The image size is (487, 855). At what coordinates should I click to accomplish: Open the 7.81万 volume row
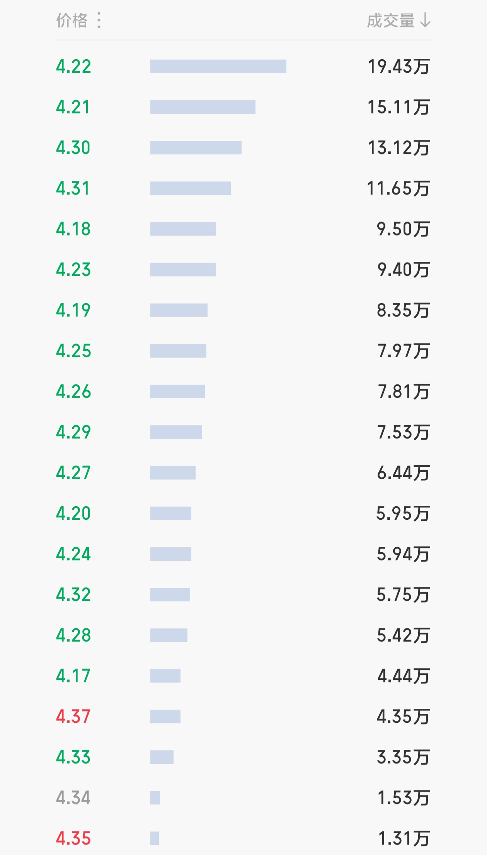coord(243,391)
